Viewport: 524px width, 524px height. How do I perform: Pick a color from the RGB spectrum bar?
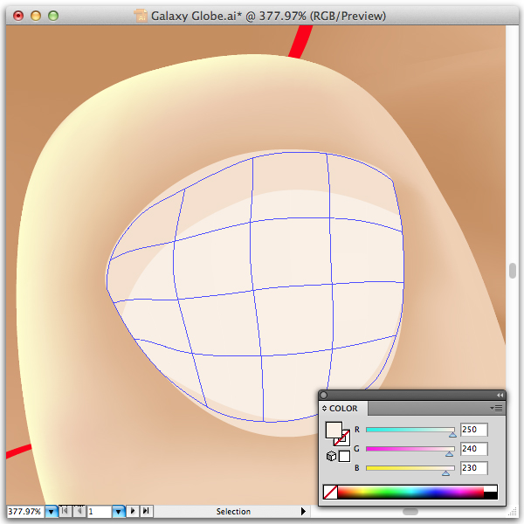click(x=410, y=493)
